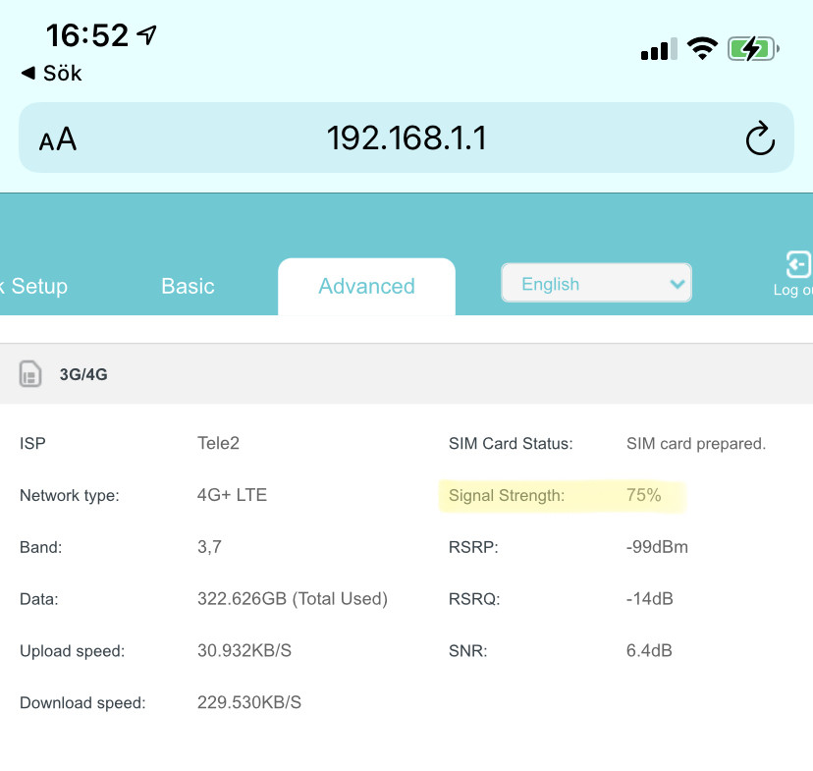Tap the Tele2 ISP value
The width and height of the screenshot is (813, 771).
tap(218, 443)
